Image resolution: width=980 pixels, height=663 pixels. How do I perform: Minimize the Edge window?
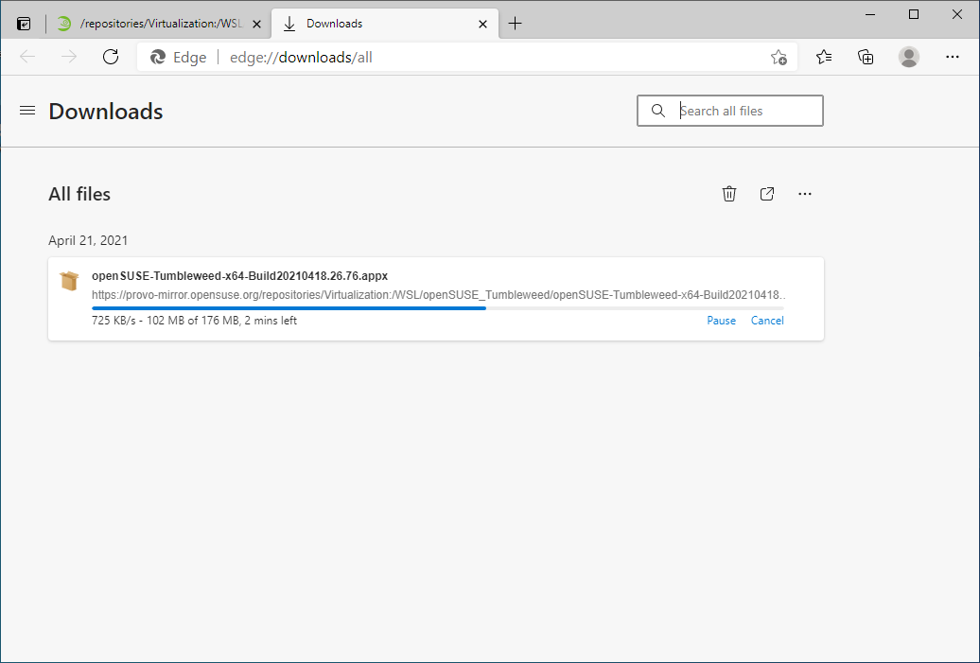coord(870,14)
